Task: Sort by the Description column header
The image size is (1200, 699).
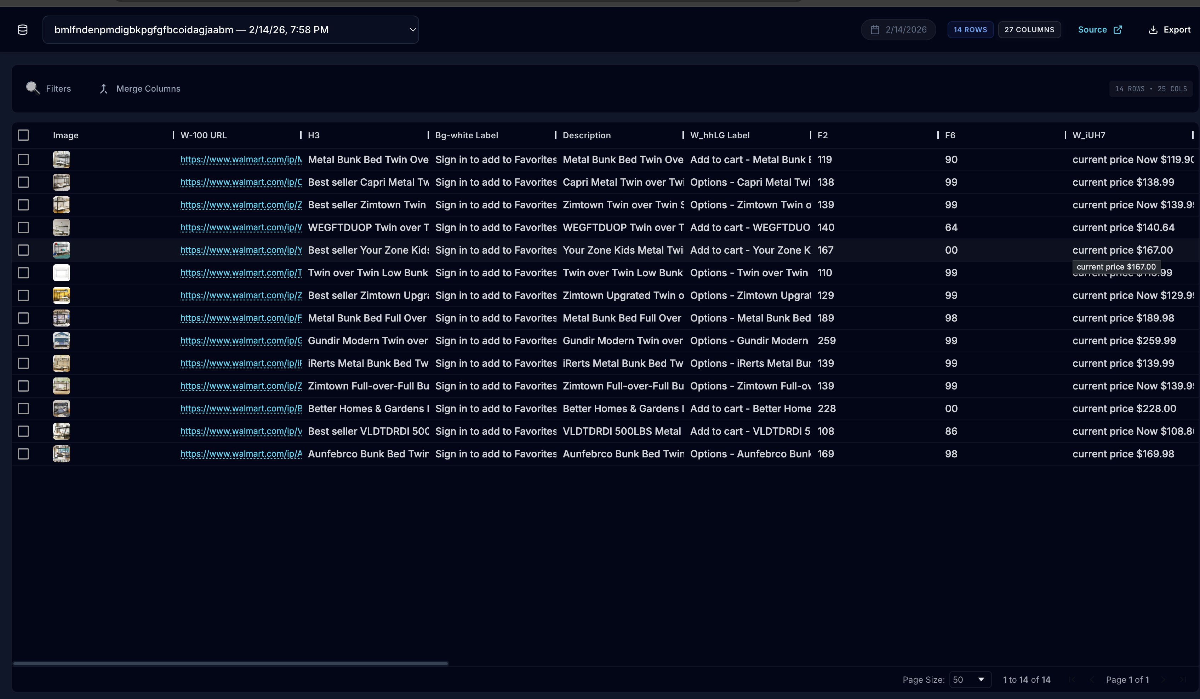Action: (587, 135)
